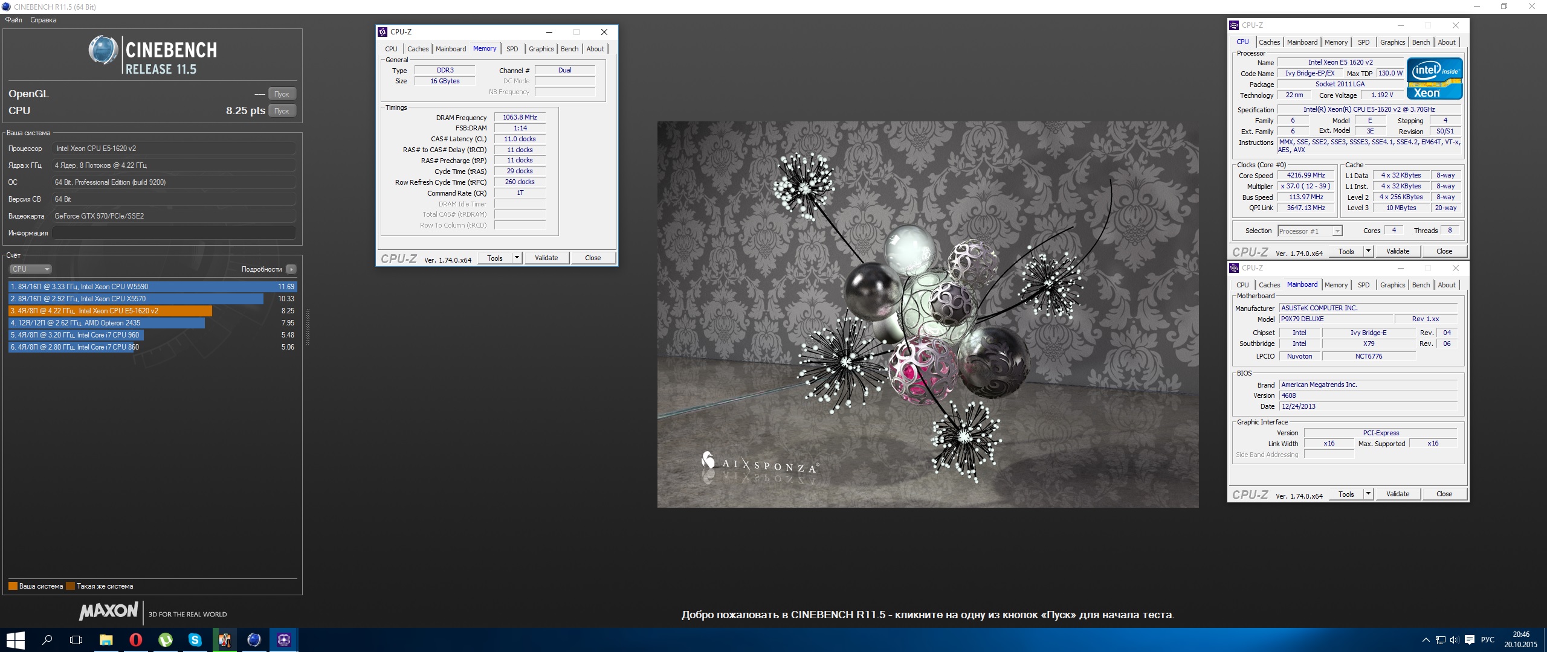Click CPU-Z Memory window title icon
Screen dimensions: 1547x652
pyautogui.click(x=382, y=32)
